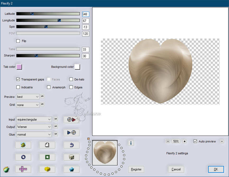Click the orange square memory dot
The height and width of the screenshot is (177, 229).
coord(88,139)
